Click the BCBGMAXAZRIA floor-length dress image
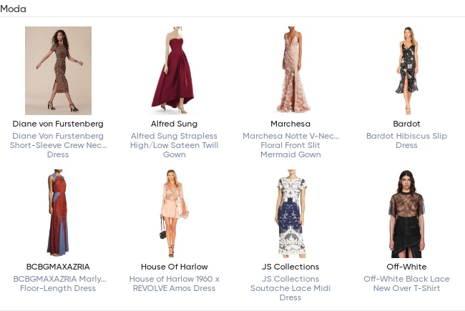The image size is (465, 311). (58, 214)
